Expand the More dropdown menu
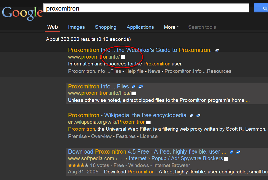Screen dimensions: 268x180 (x=171, y=27)
